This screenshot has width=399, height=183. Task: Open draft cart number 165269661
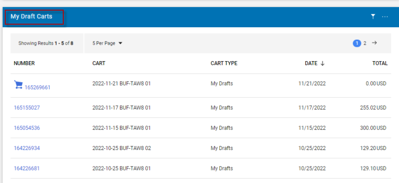[x=37, y=87]
